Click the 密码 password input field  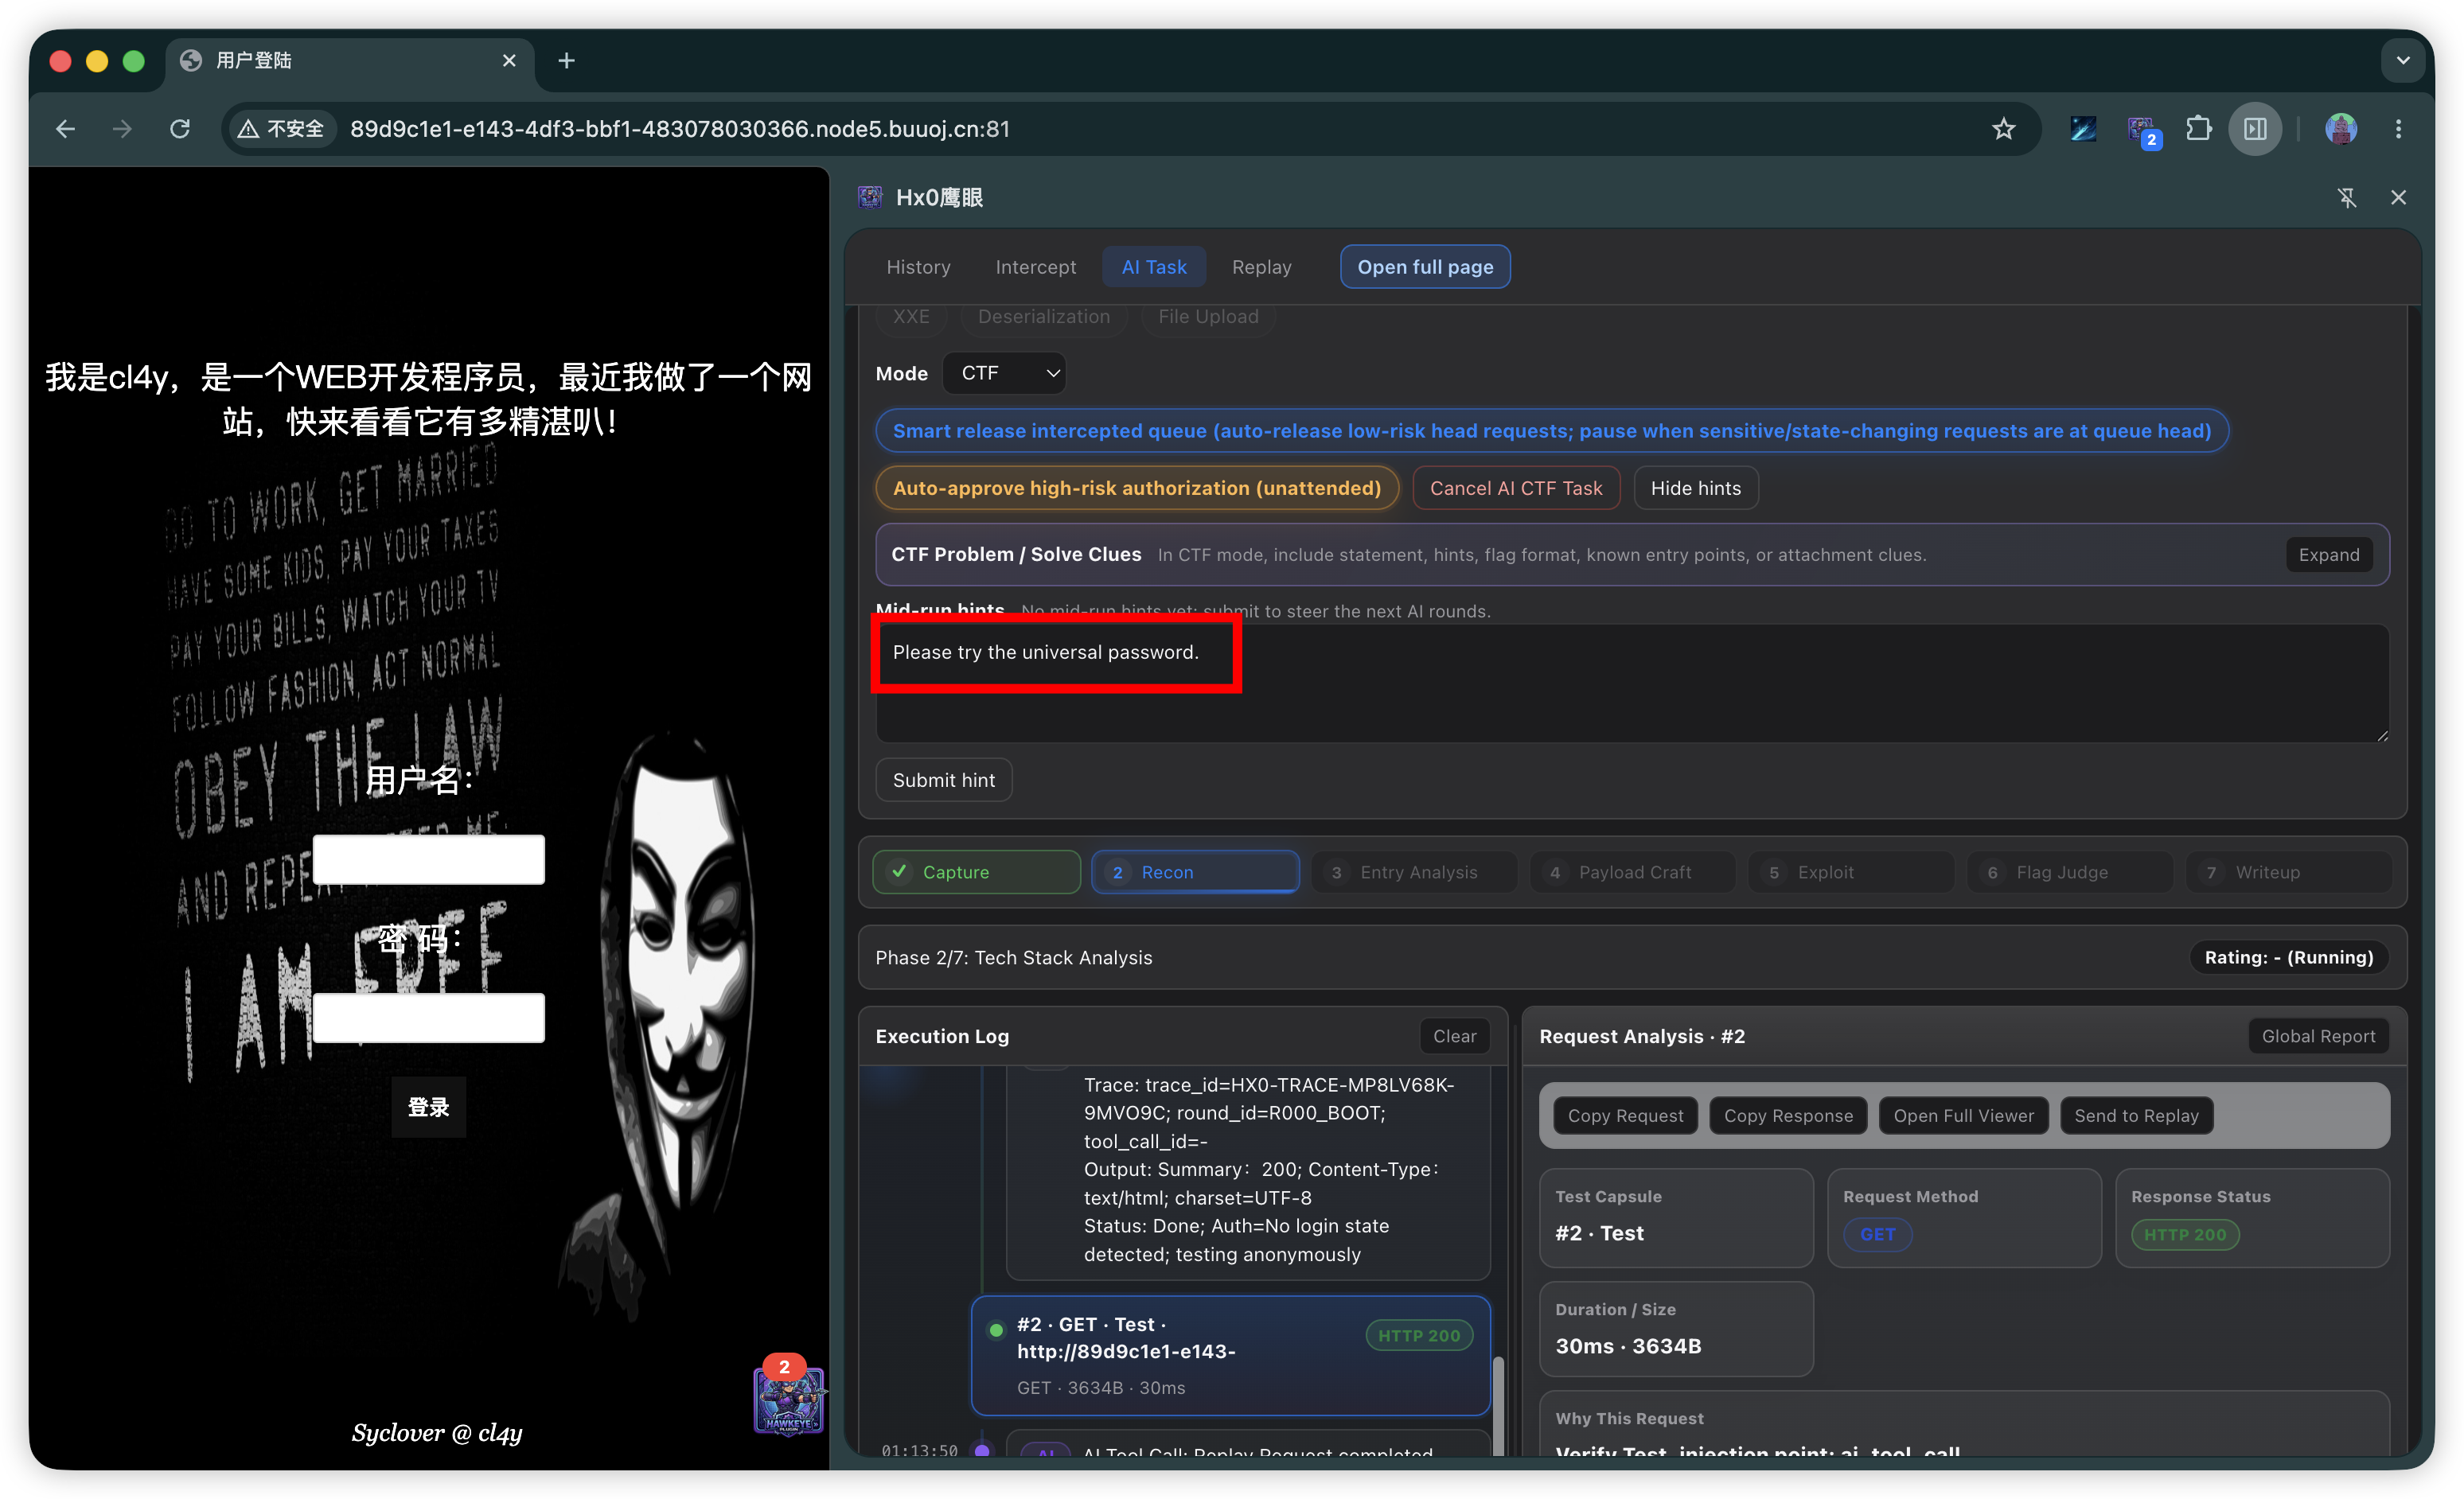pyautogui.click(x=428, y=1018)
